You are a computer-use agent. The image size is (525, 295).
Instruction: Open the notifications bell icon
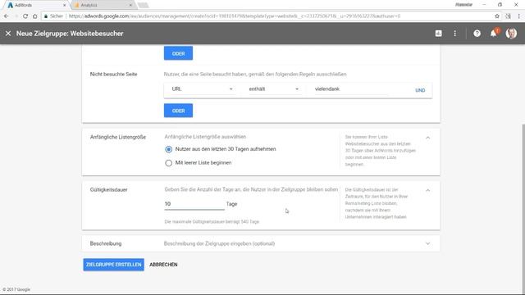click(x=494, y=34)
